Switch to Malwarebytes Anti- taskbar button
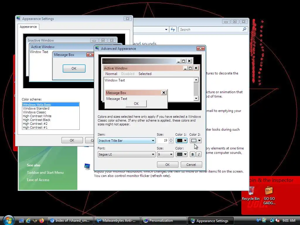300x225 pixels. pos(117,221)
